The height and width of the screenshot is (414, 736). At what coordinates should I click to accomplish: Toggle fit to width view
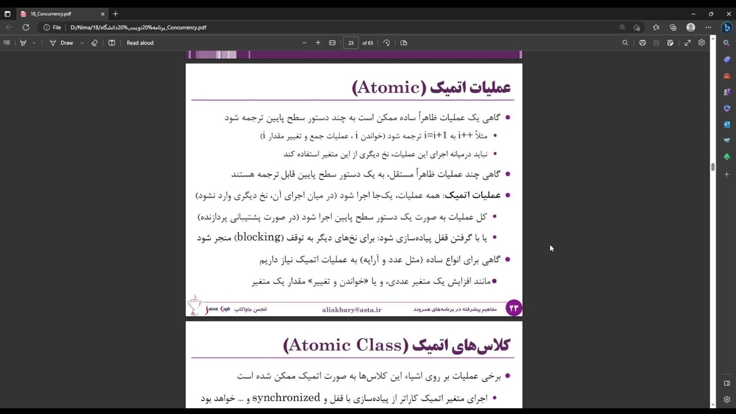pos(332,43)
